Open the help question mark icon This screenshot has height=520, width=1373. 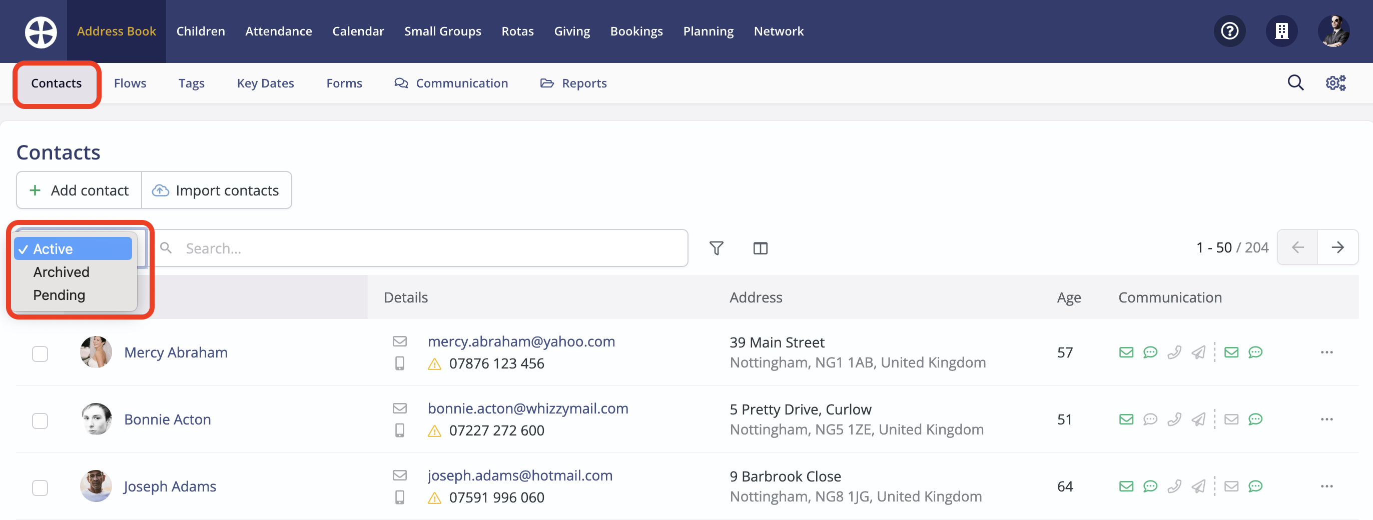1229,31
